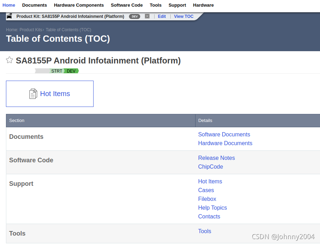Image resolution: width=320 pixels, height=244 pixels.
Task: Click the STRT stage in progress indicator
Action: click(x=56, y=71)
